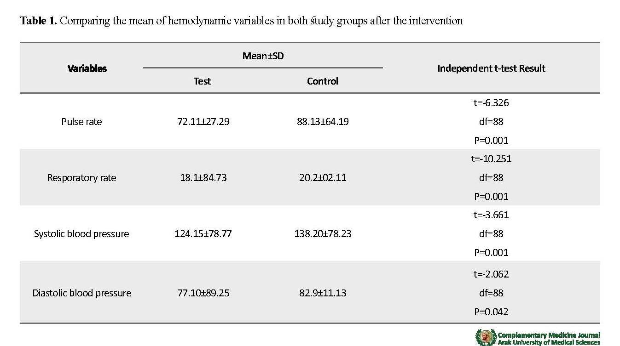Click Independent t-test Result header
This screenshot has width=620, height=346.
point(491,68)
